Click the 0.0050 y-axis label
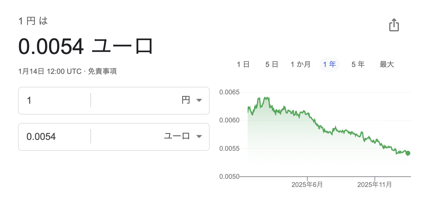Viewport: 429px width, 199px height. 229,177
